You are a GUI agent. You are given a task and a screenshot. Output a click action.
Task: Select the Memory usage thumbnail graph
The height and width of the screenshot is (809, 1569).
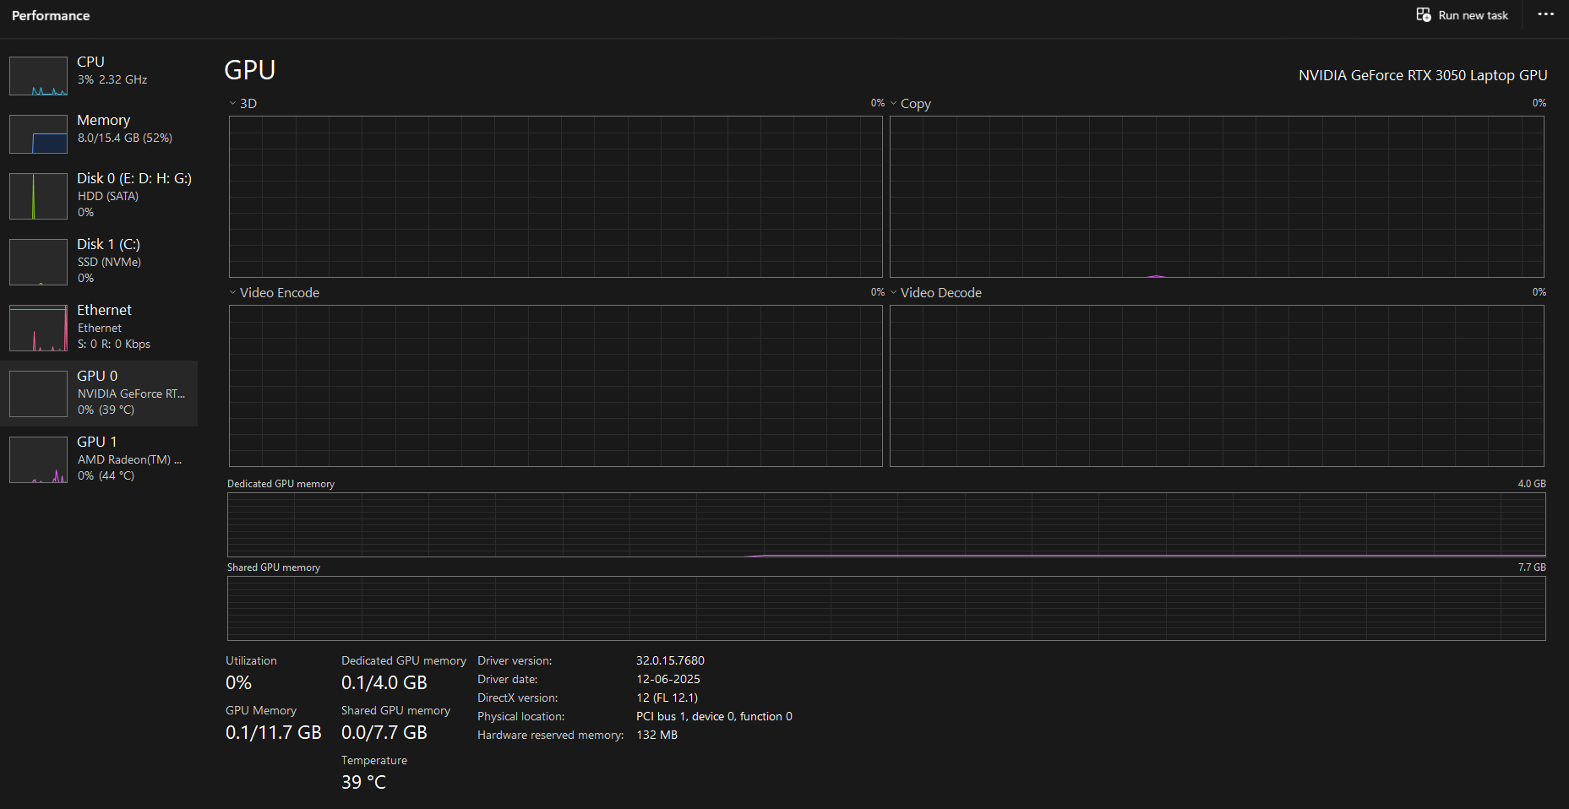tap(38, 134)
